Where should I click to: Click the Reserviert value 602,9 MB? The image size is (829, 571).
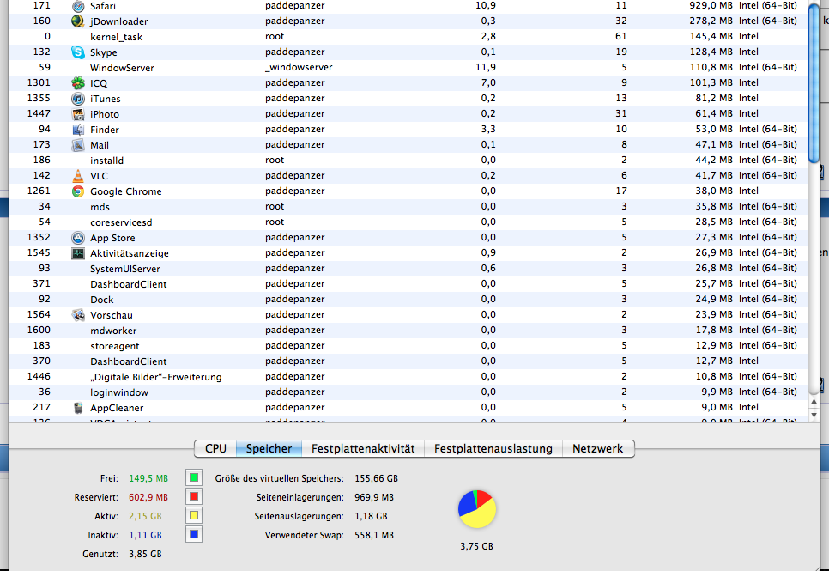click(148, 497)
